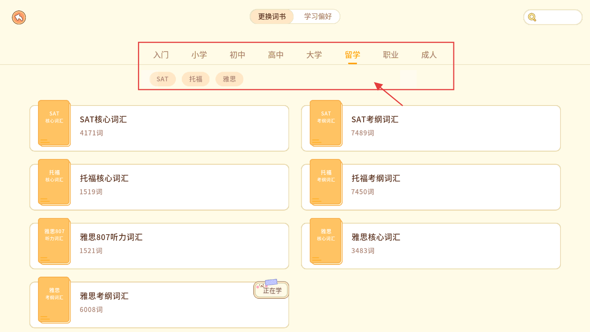The width and height of the screenshot is (590, 332).
Task: Click the 托福核心词汇 book cover icon
Action: pos(54,182)
